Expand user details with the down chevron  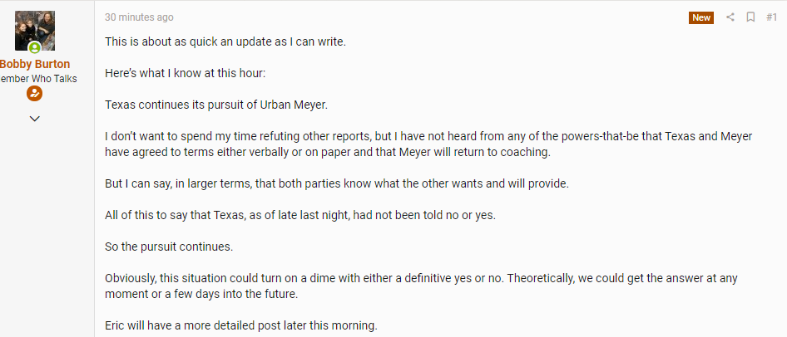coord(34,119)
